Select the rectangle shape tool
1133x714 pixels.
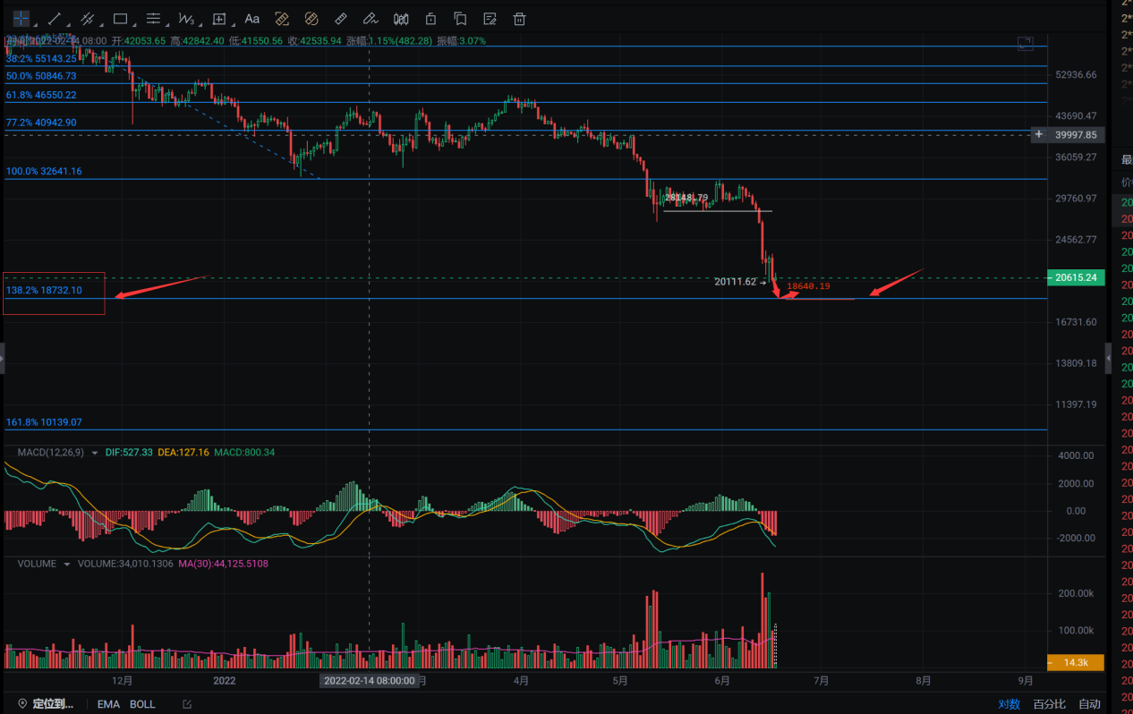(120, 18)
